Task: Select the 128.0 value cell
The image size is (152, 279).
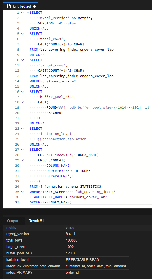Action: [96, 253]
